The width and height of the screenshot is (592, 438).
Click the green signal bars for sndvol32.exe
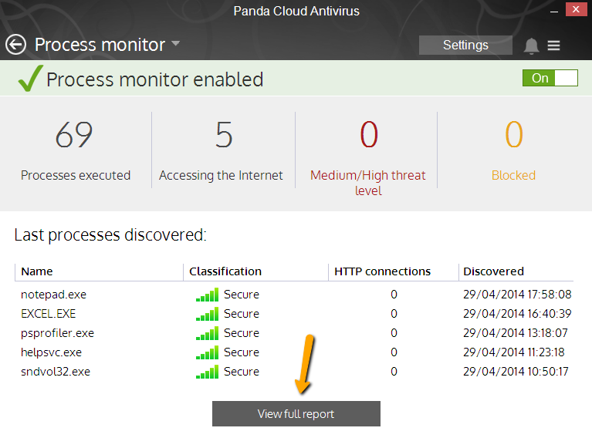pos(207,372)
